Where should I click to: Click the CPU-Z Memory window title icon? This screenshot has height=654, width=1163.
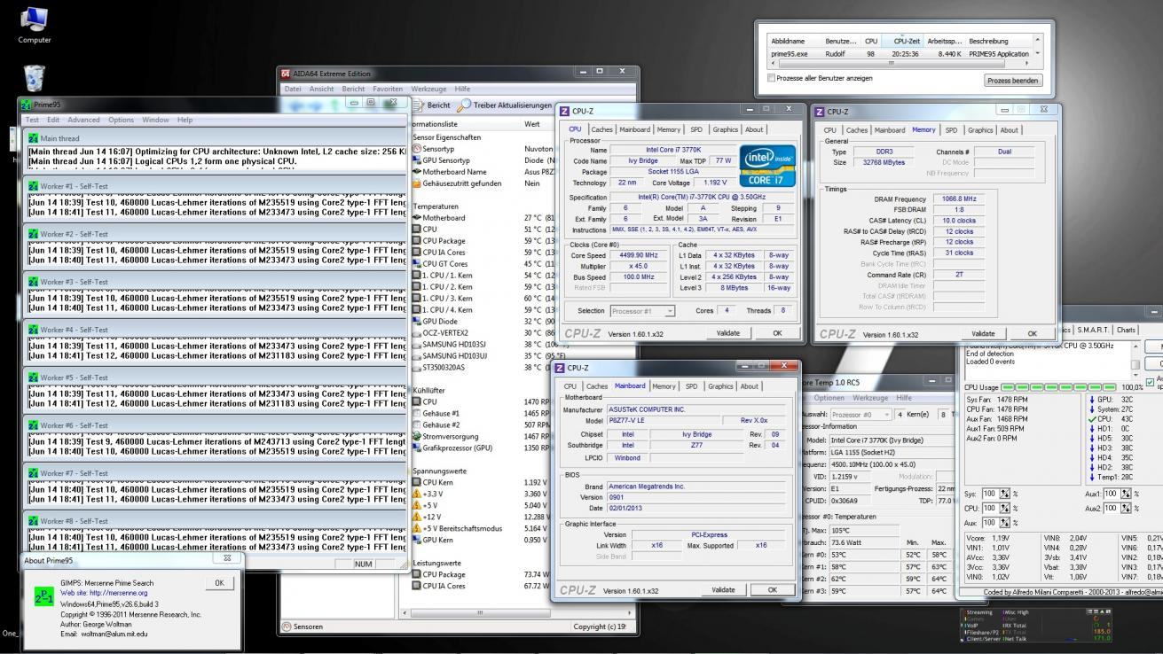pos(821,112)
